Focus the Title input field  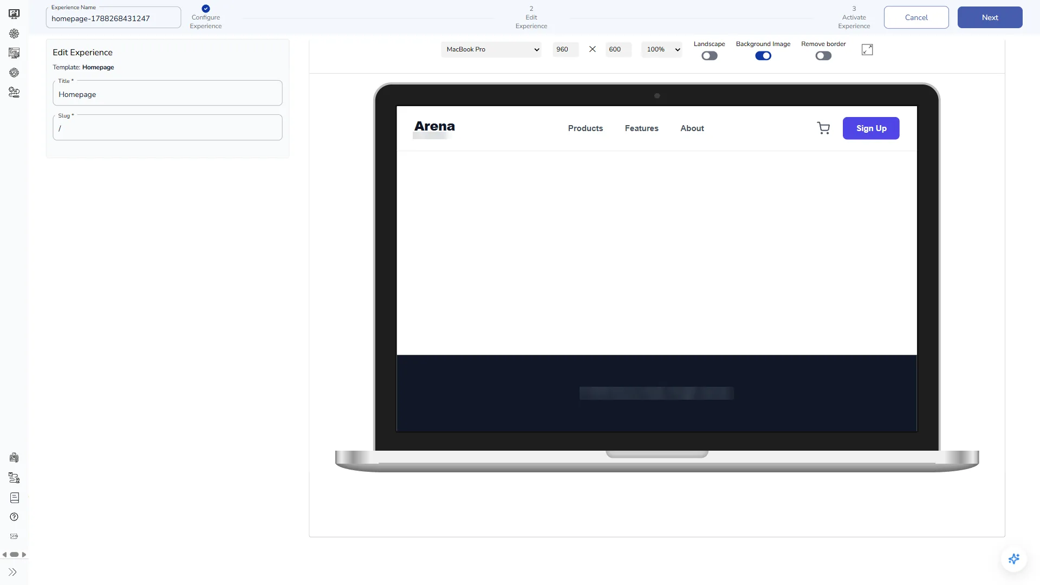click(167, 93)
